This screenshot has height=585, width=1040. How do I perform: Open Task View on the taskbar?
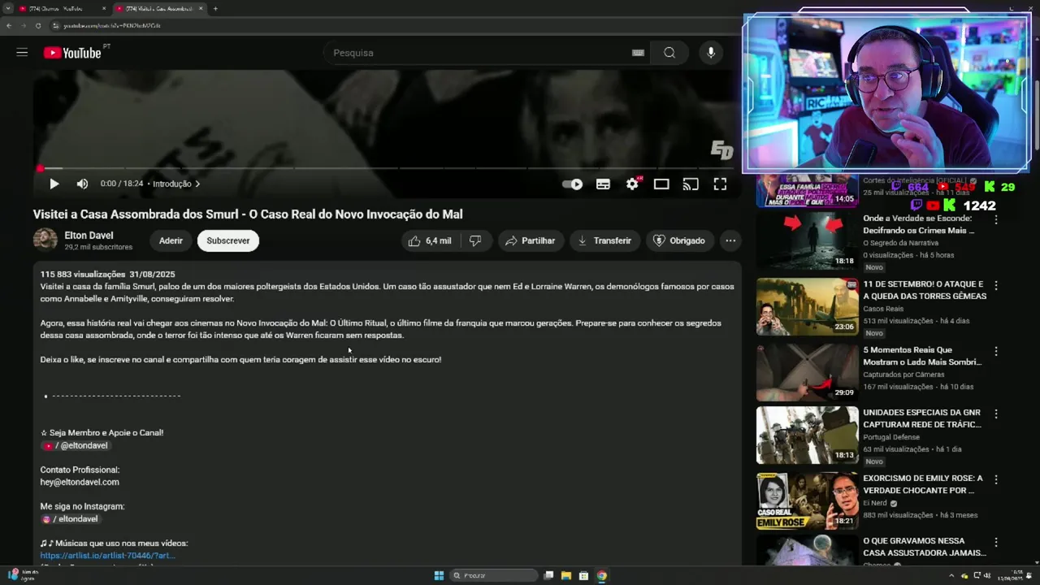pos(549,575)
